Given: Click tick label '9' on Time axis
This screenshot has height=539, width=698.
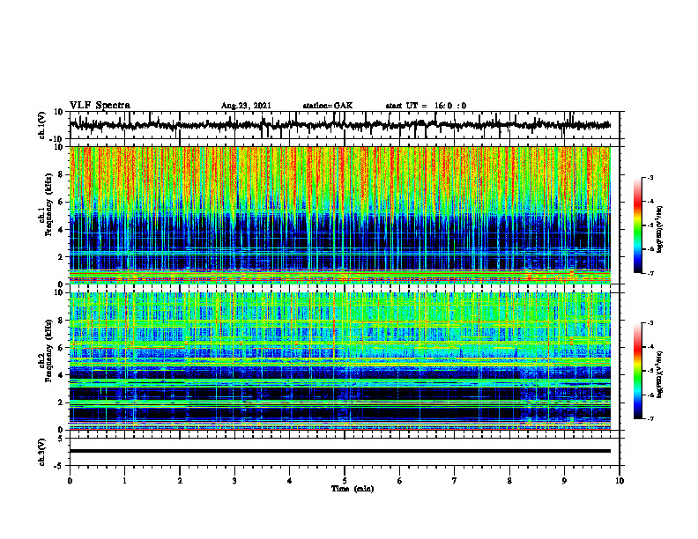Looking at the screenshot, I should (564, 481).
